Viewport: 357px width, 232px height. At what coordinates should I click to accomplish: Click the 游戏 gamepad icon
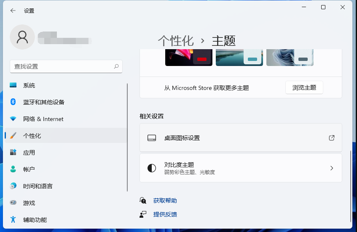13,202
